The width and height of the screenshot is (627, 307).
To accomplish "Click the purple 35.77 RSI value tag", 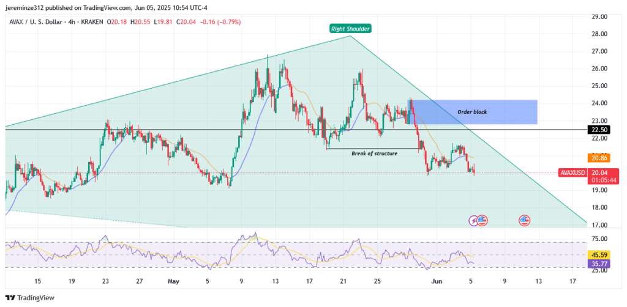I will [x=598, y=264].
